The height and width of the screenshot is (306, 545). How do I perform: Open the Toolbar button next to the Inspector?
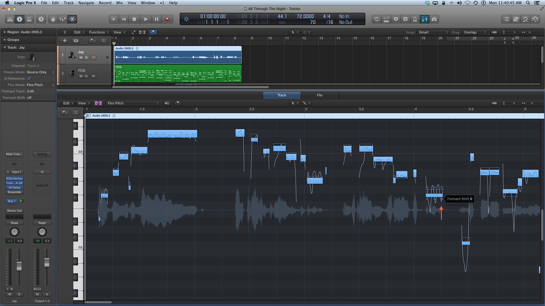(29, 19)
